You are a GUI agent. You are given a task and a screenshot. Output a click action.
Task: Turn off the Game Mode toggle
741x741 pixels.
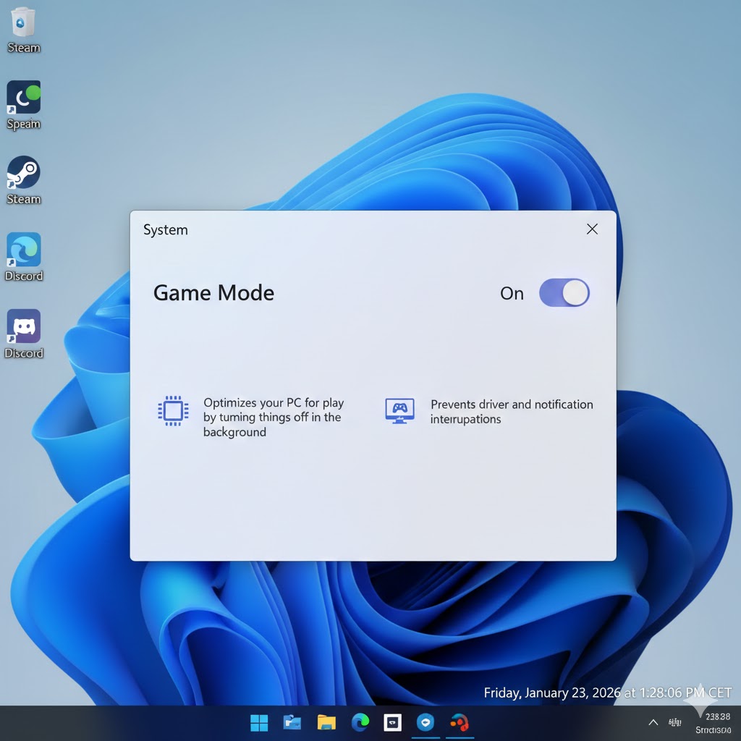click(564, 292)
